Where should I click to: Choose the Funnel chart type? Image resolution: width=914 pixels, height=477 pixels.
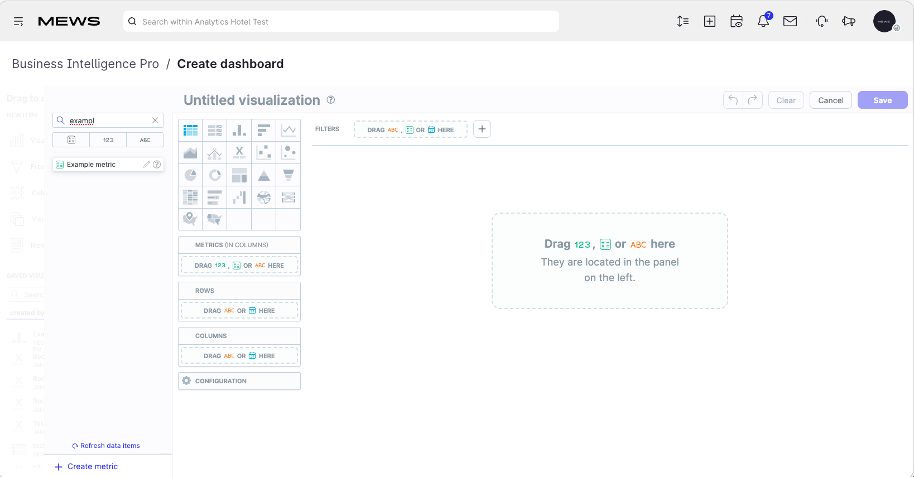point(288,175)
